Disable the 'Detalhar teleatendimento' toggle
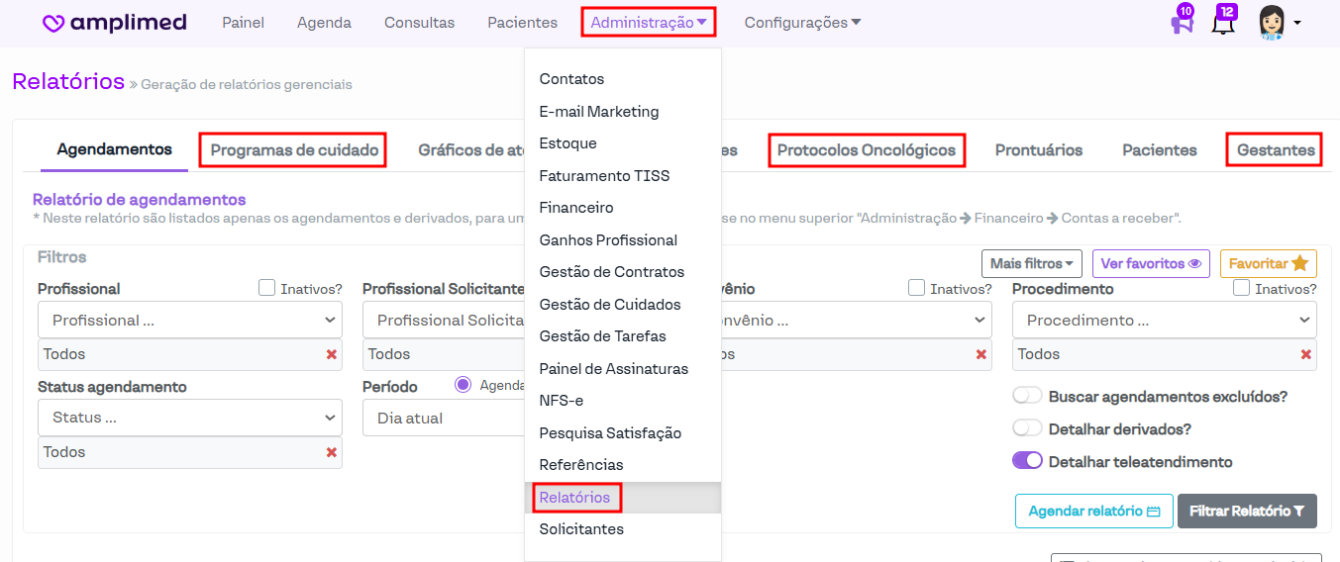The width and height of the screenshot is (1340, 562). point(1027,461)
